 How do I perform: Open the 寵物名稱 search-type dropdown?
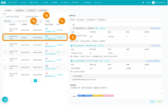10,21
